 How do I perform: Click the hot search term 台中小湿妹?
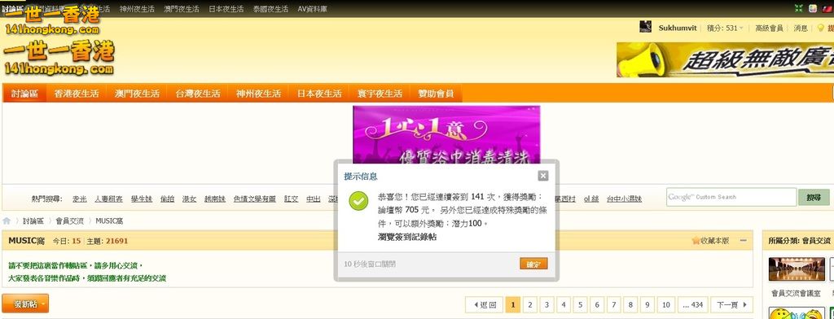point(624,199)
